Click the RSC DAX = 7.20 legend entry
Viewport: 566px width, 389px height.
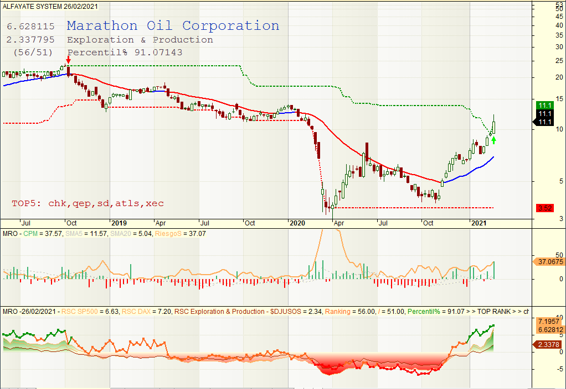(x=147, y=311)
